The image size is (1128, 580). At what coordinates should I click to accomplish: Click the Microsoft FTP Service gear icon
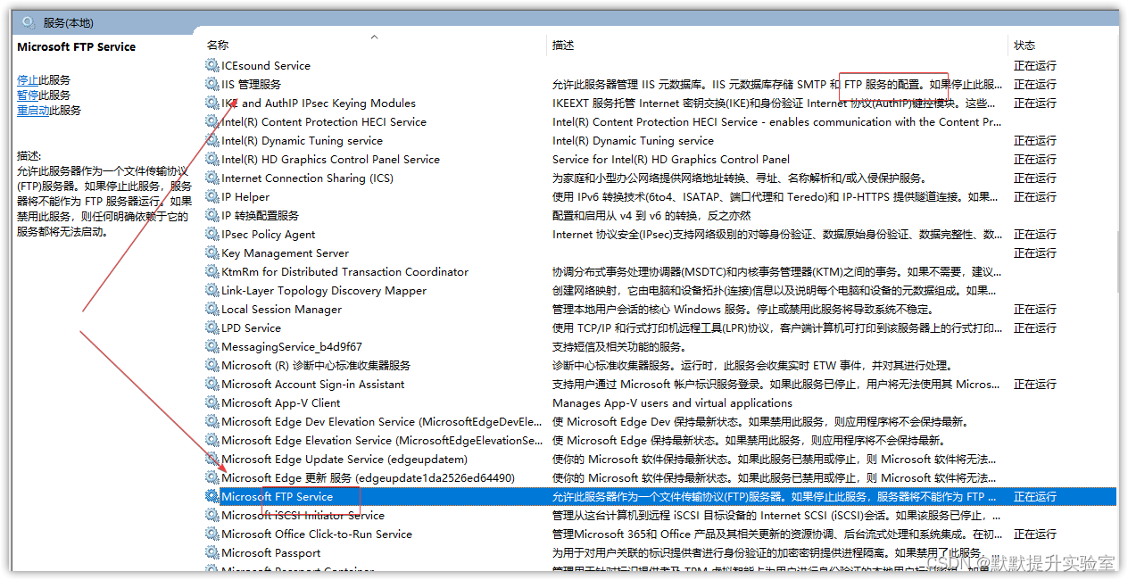211,496
